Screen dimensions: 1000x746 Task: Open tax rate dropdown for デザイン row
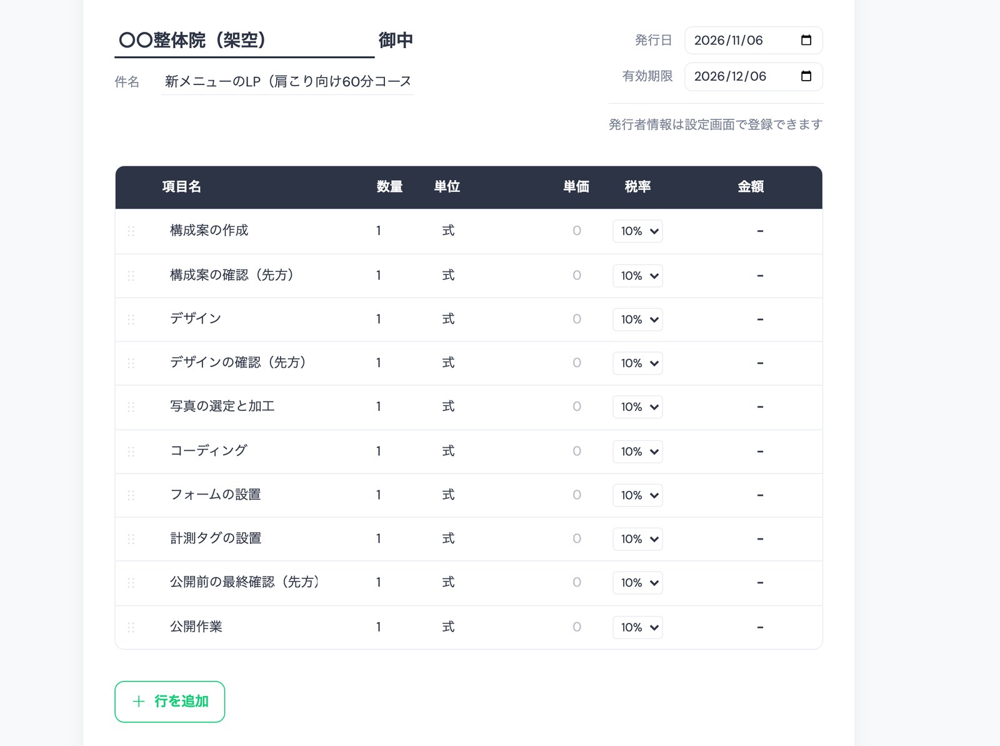(x=637, y=320)
